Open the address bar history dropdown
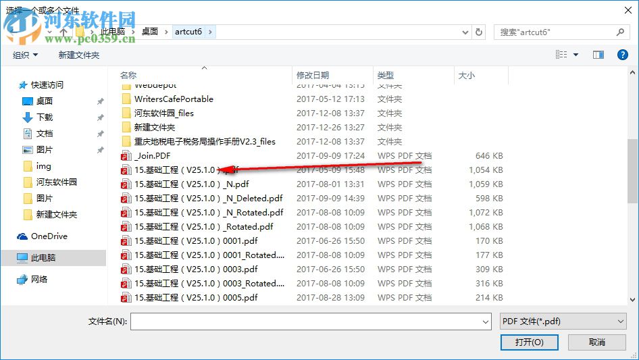This screenshot has width=639, height=360. point(465,32)
